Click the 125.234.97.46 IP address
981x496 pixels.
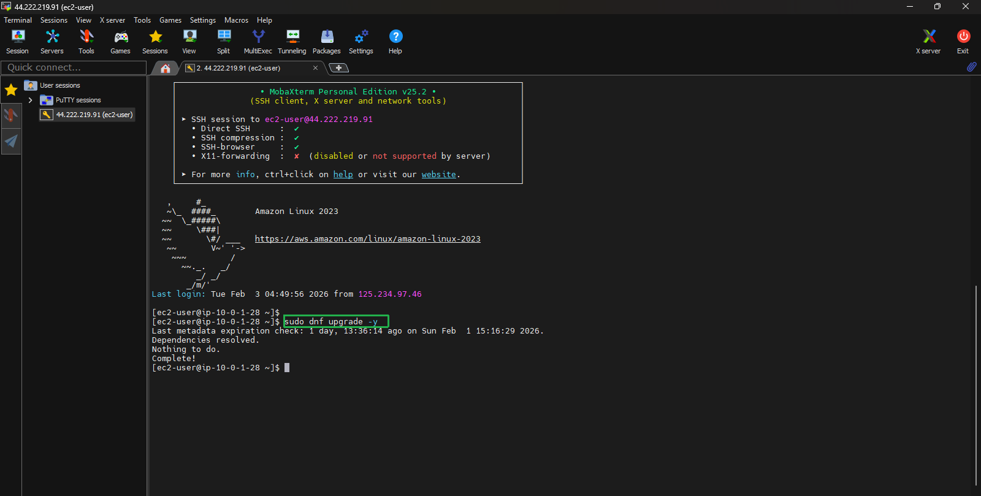[x=390, y=294]
